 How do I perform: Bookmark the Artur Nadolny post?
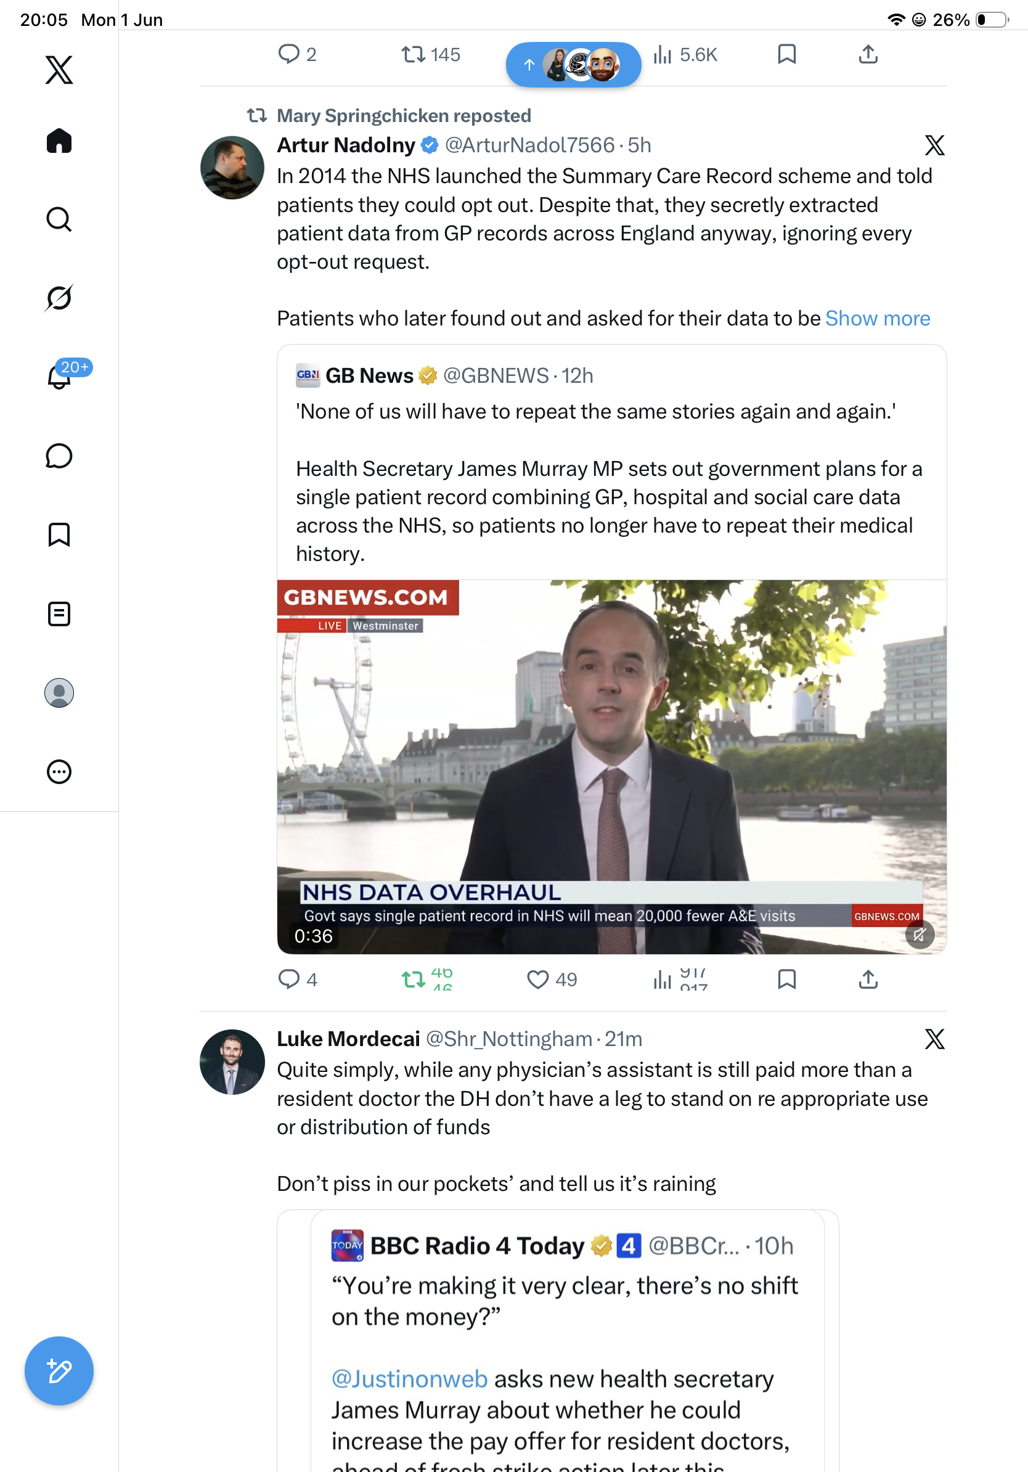786,979
